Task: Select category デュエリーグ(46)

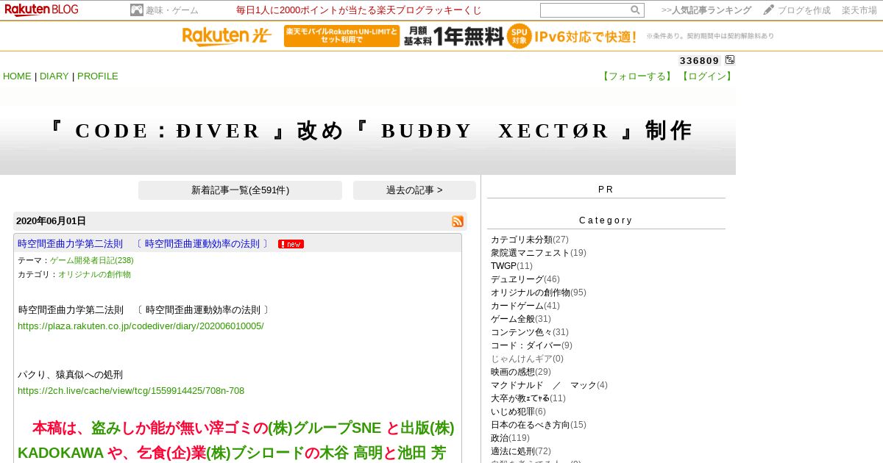Action: coord(525,279)
